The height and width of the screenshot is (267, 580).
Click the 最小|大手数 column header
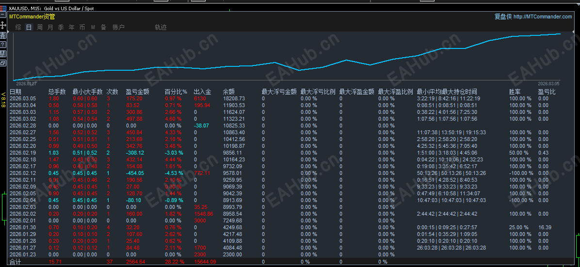pyautogui.click(x=87, y=92)
